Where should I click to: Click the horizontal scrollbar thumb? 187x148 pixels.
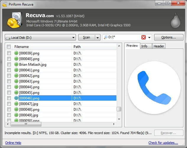(26, 124)
